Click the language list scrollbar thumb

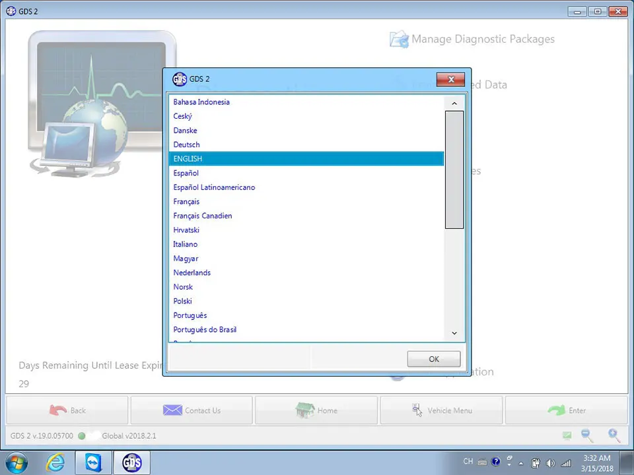(x=454, y=170)
